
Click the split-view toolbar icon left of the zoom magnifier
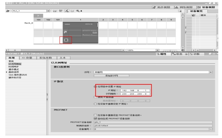(x=72, y=11)
